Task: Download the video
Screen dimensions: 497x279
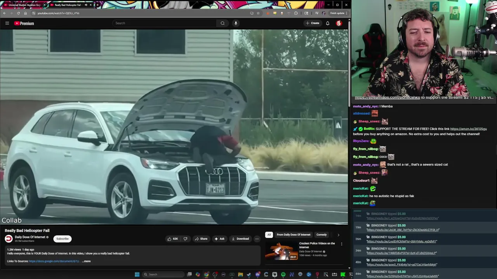Action: click(x=240, y=239)
